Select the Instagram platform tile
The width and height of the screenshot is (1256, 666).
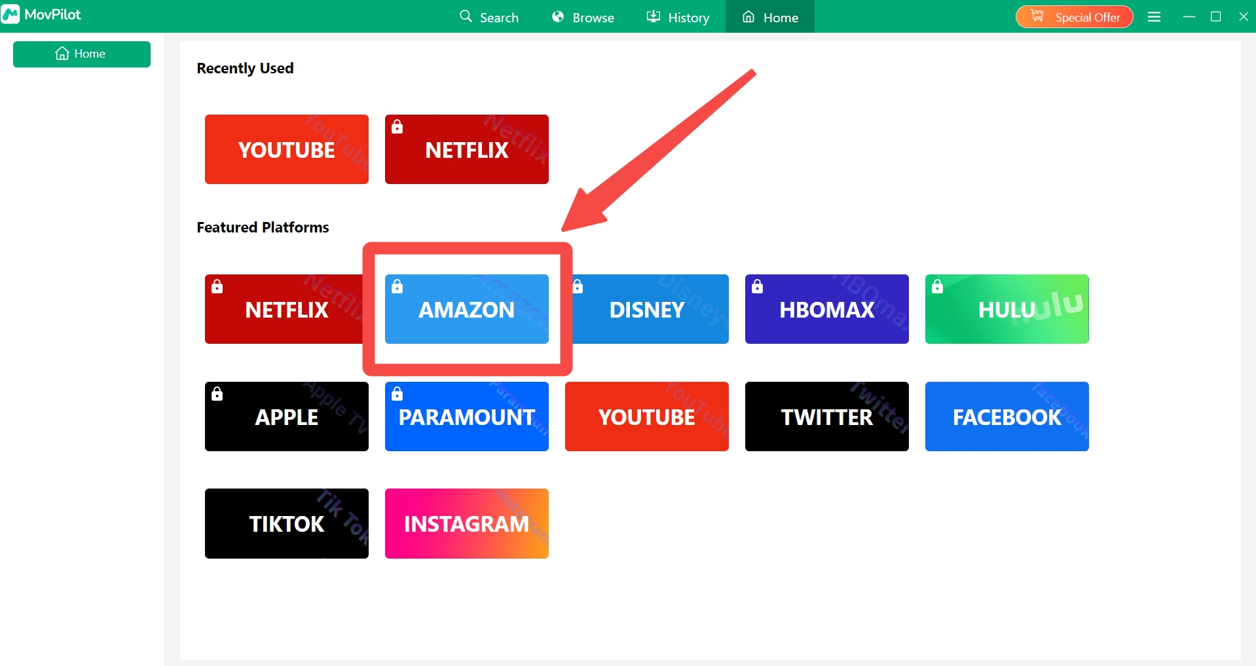click(466, 523)
